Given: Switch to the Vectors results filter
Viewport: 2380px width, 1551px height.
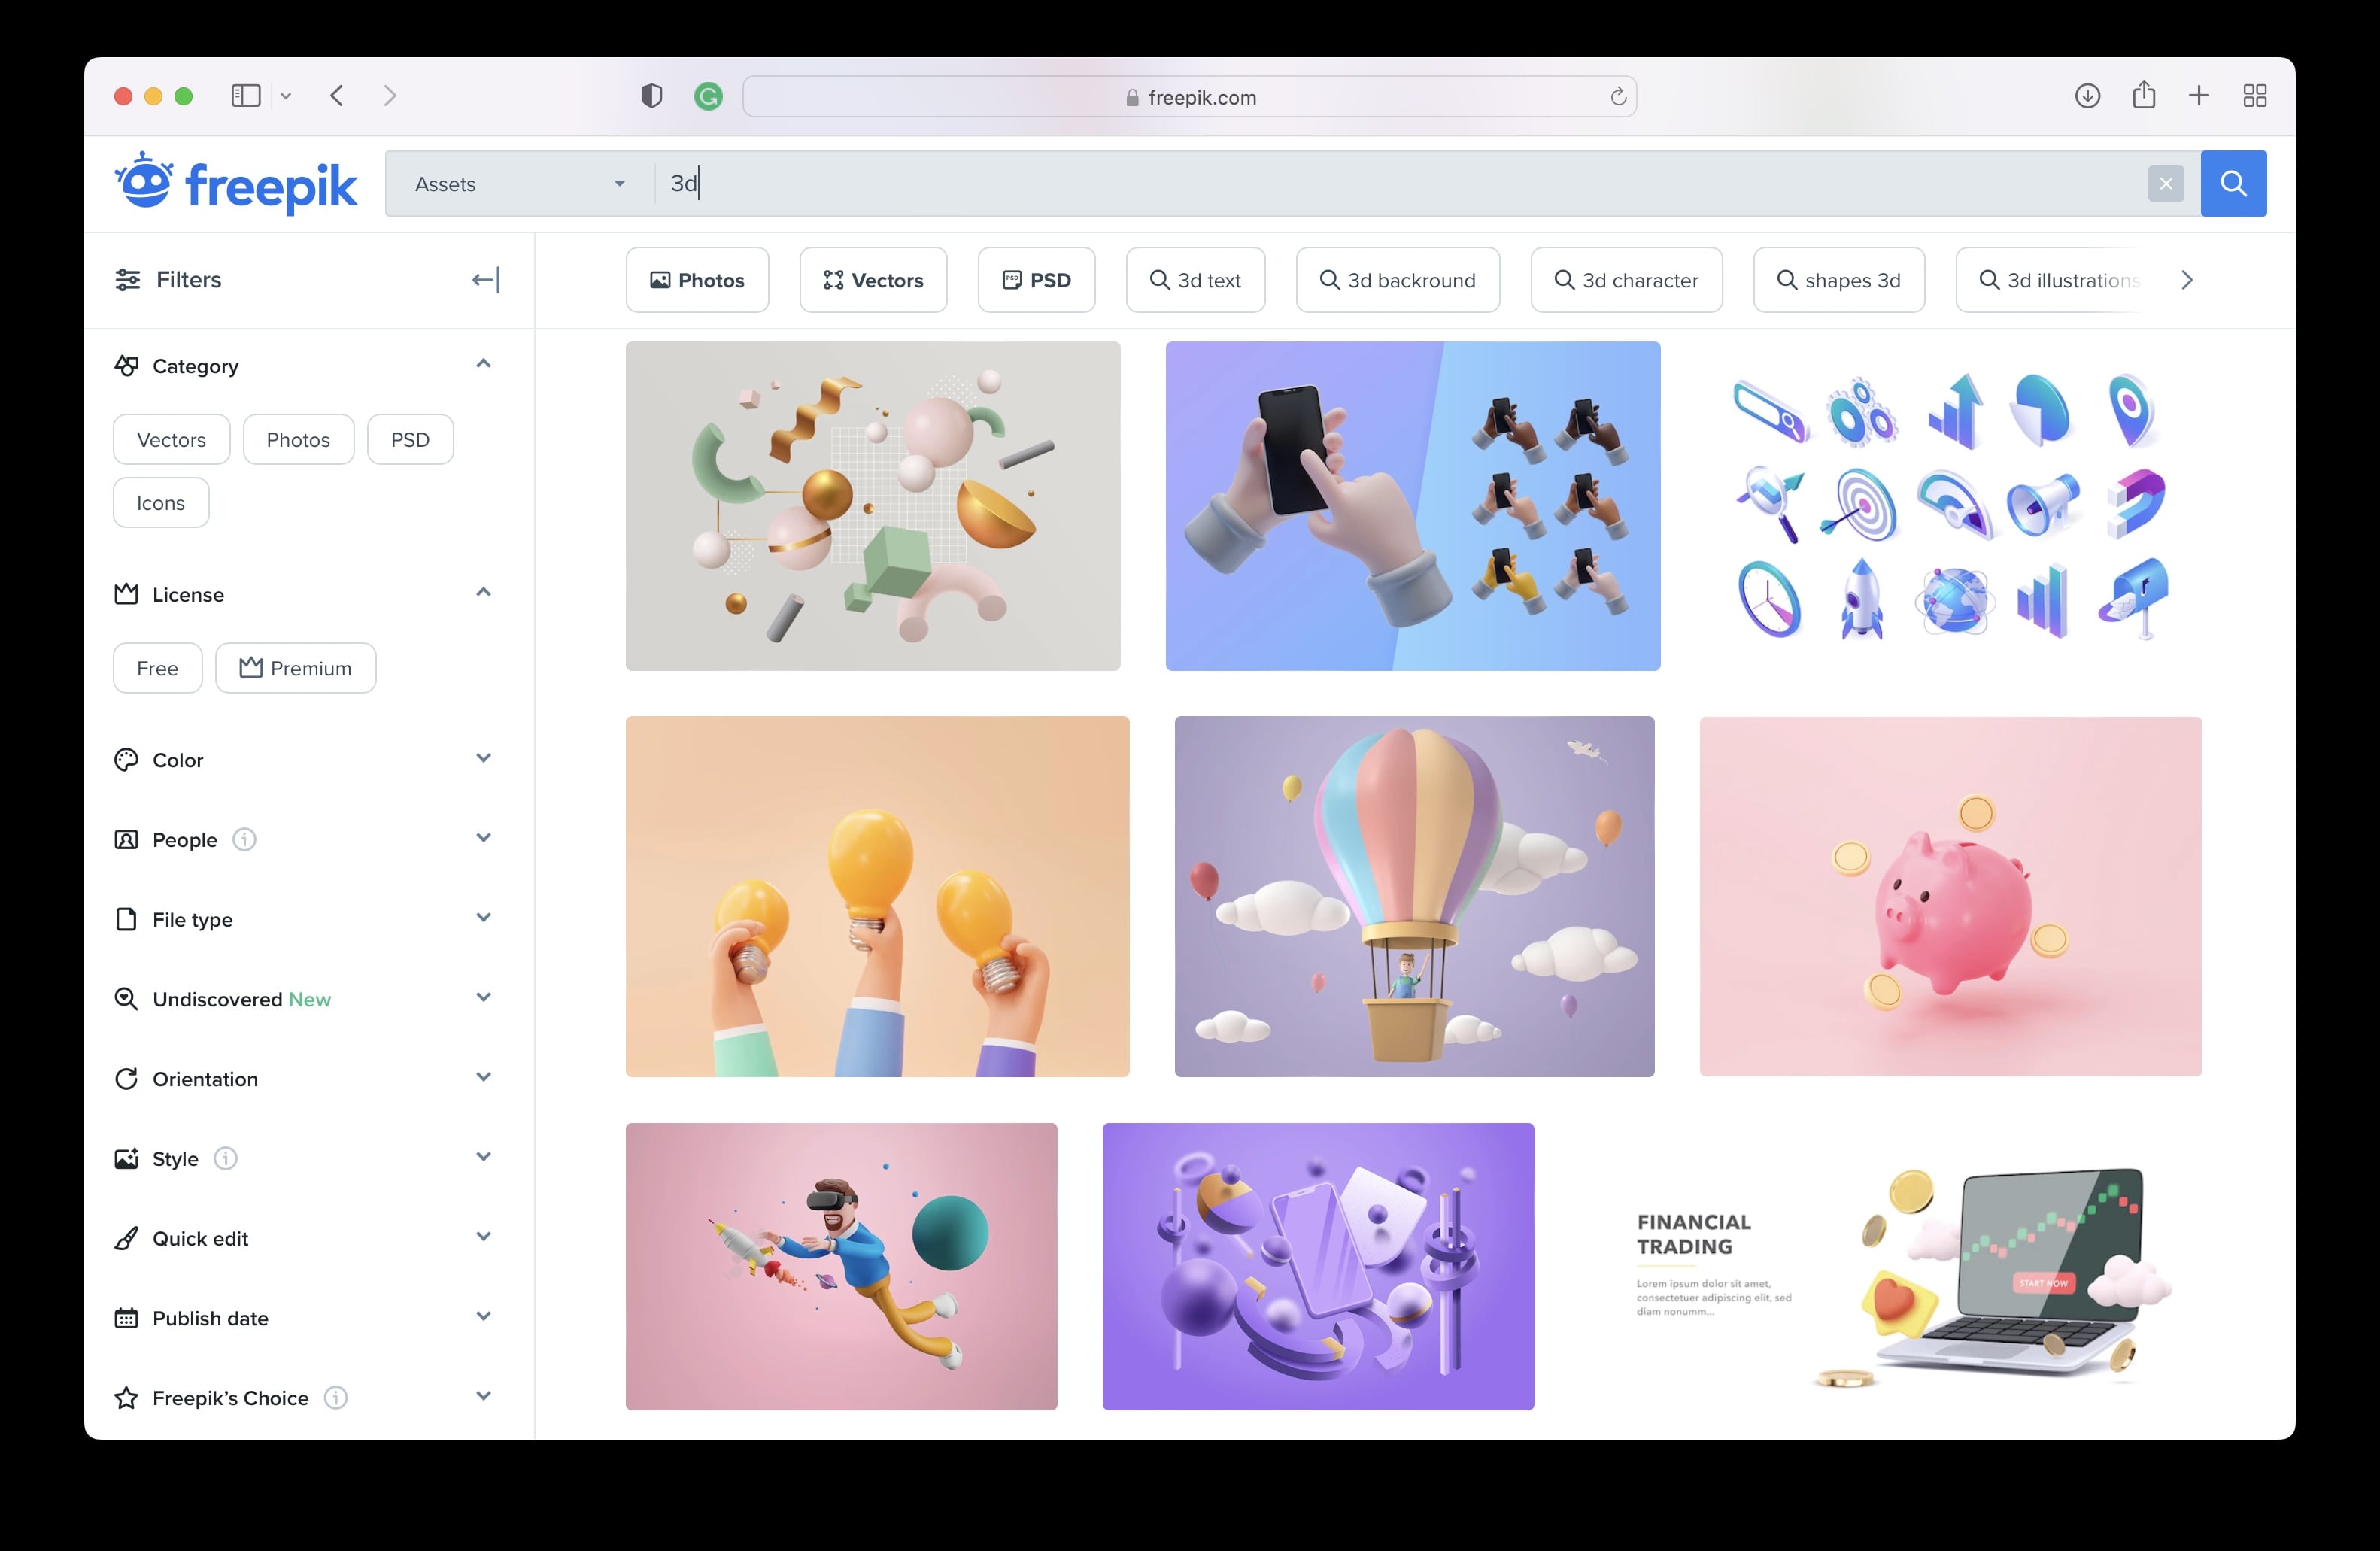Looking at the screenshot, I should [x=872, y=280].
